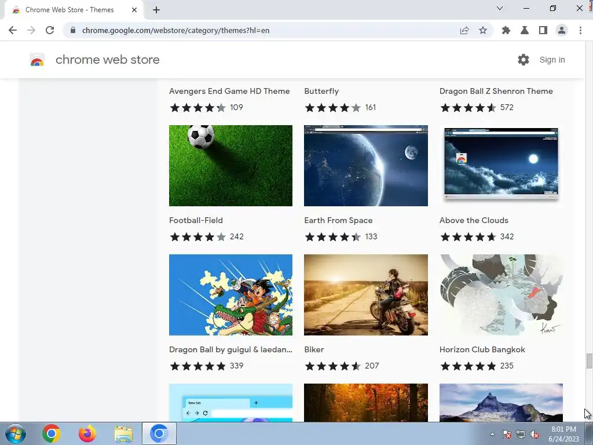Open the Extensions puzzle icon
593x445 pixels.
506,30
